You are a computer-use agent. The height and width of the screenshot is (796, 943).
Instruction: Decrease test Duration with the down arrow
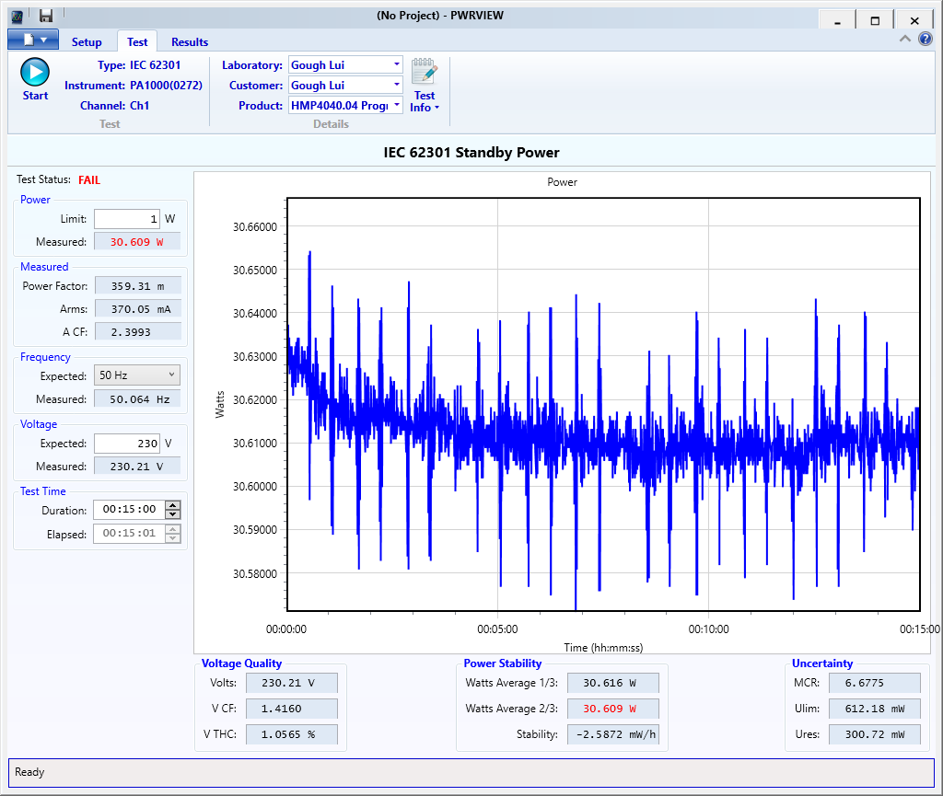172,514
